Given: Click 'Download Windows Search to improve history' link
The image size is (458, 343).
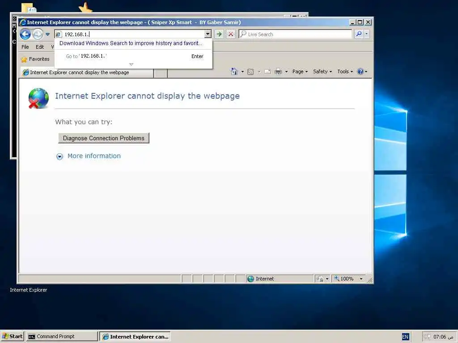Looking at the screenshot, I should [131, 43].
